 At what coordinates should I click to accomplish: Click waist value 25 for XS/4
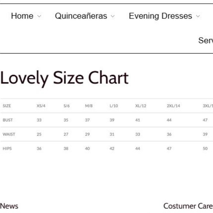tap(39, 134)
